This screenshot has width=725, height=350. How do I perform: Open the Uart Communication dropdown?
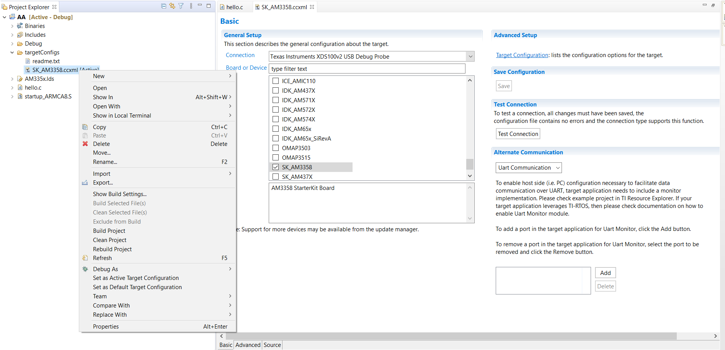pyautogui.click(x=557, y=167)
